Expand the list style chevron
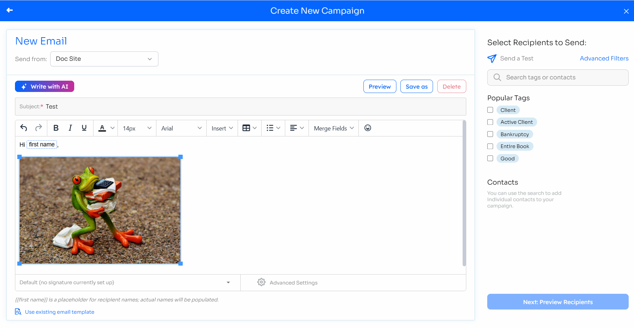The height and width of the screenshot is (328, 634). pos(278,128)
